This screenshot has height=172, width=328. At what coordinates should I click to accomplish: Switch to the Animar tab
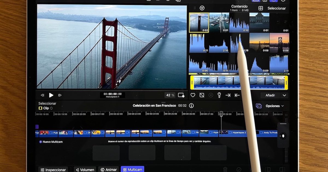(x=109, y=170)
